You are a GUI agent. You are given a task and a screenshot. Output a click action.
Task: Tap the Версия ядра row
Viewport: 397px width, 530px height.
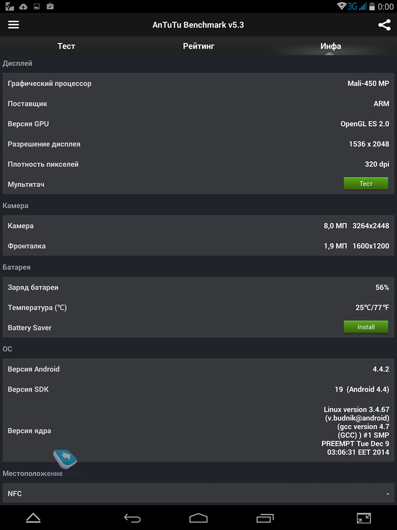point(198,431)
